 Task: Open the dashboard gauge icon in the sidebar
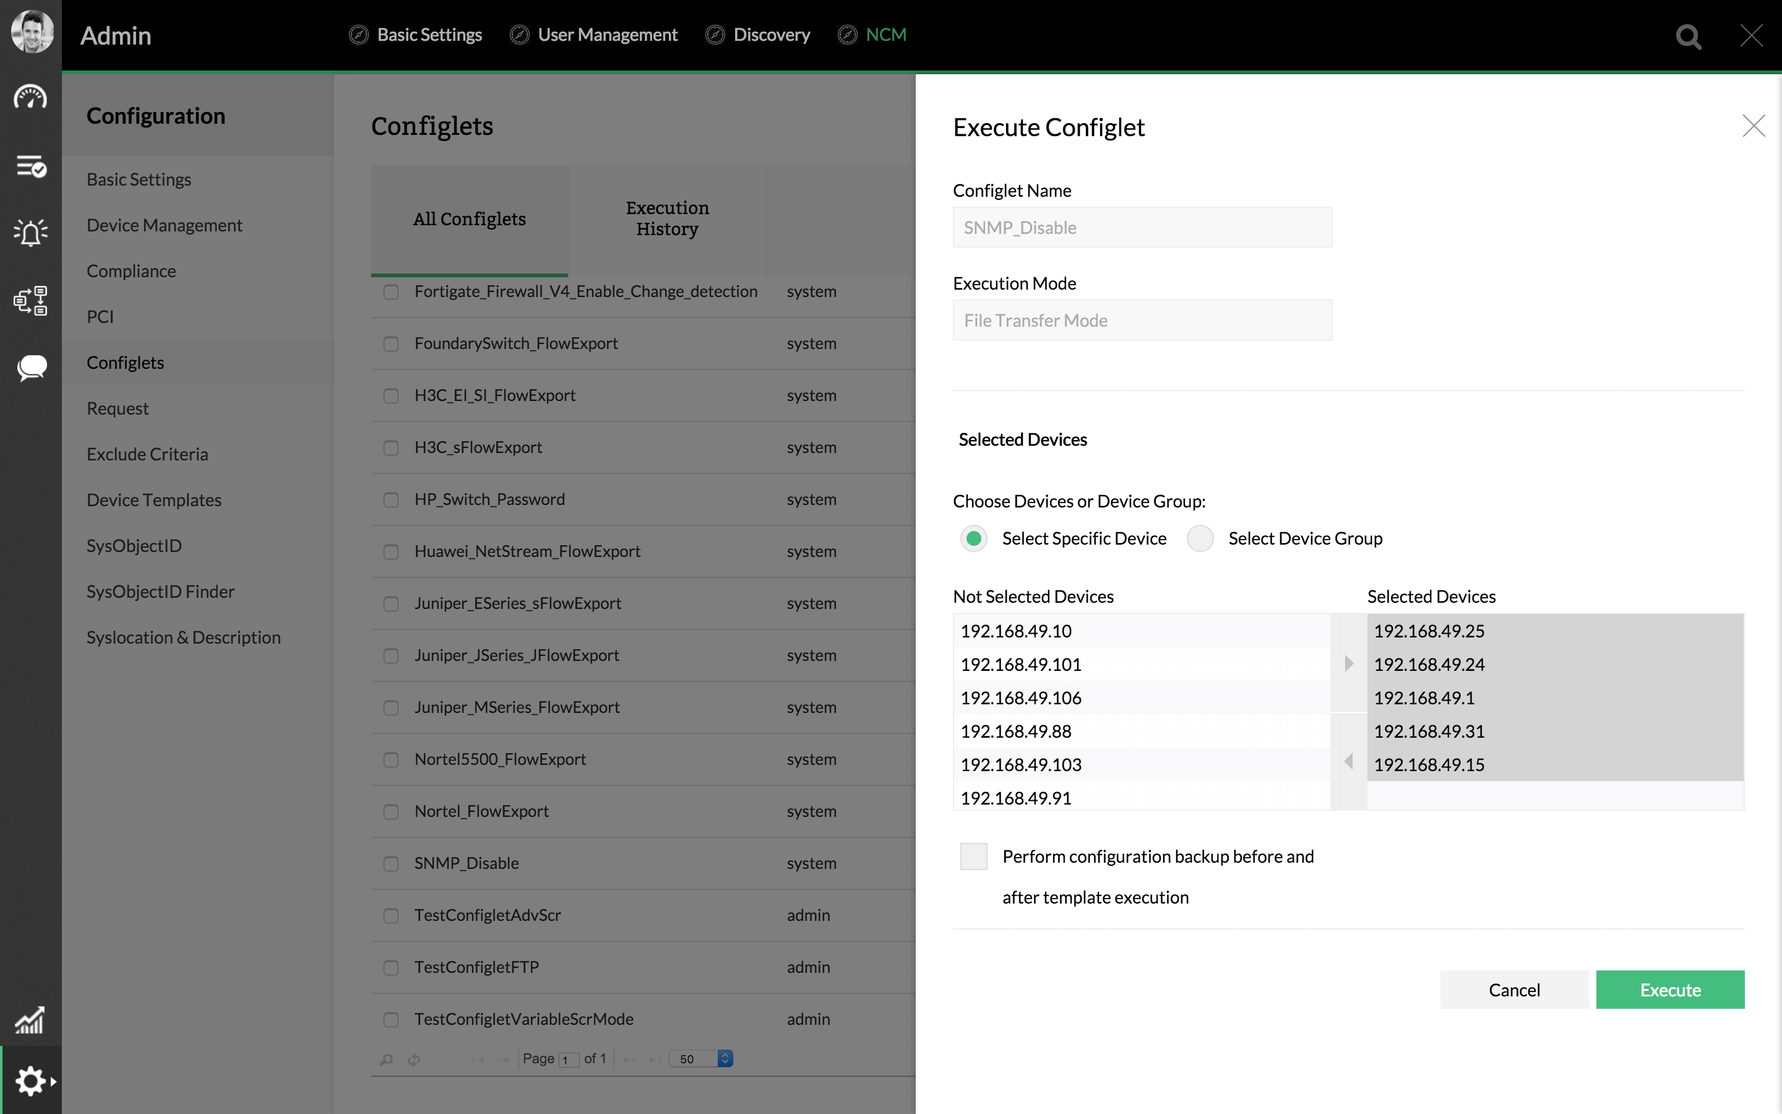[30, 98]
